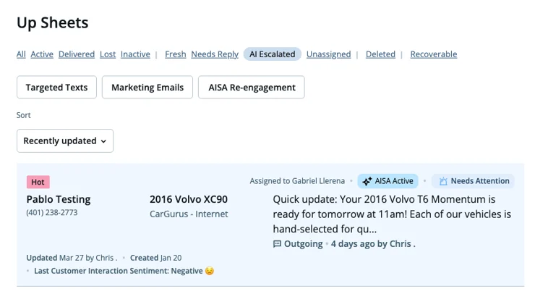535x294 pixels.
Task: Click the outgoing message chat icon
Action: click(277, 244)
